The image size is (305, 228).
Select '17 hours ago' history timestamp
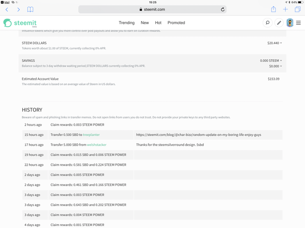[x=34, y=145]
